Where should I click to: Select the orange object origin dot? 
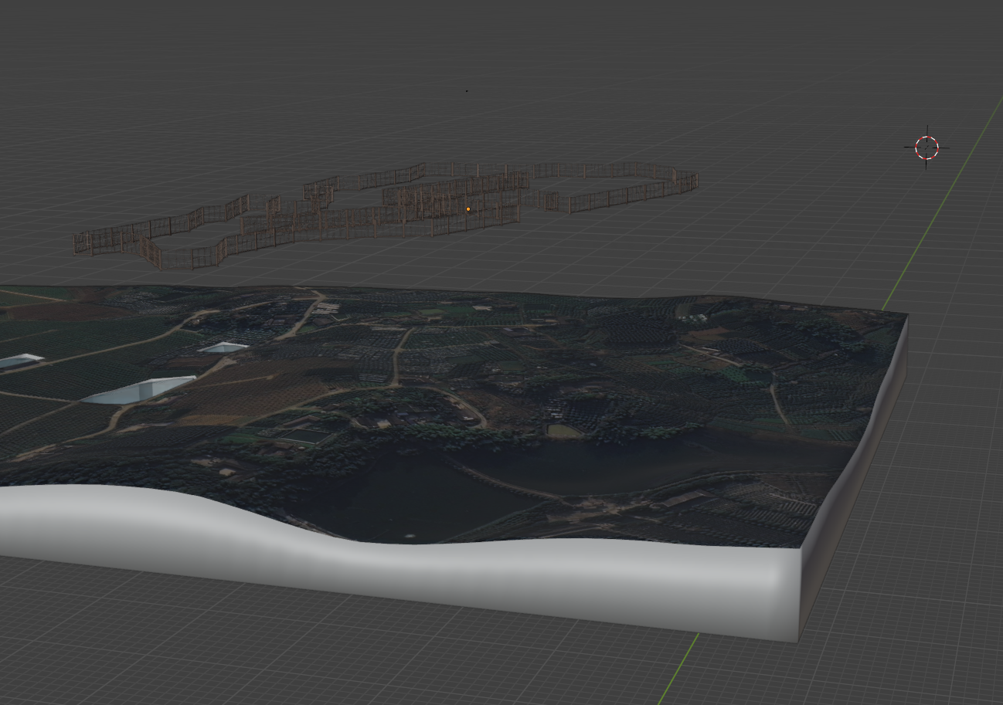pyautogui.click(x=467, y=208)
